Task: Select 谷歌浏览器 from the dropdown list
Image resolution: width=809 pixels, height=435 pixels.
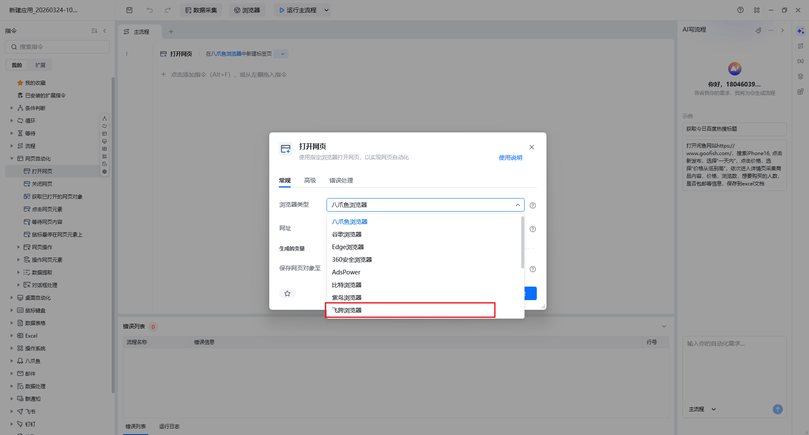Action: (x=347, y=234)
